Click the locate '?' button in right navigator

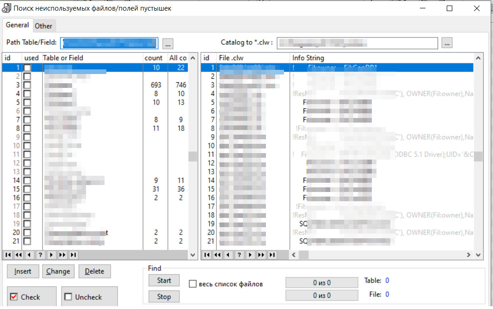coord(239,255)
